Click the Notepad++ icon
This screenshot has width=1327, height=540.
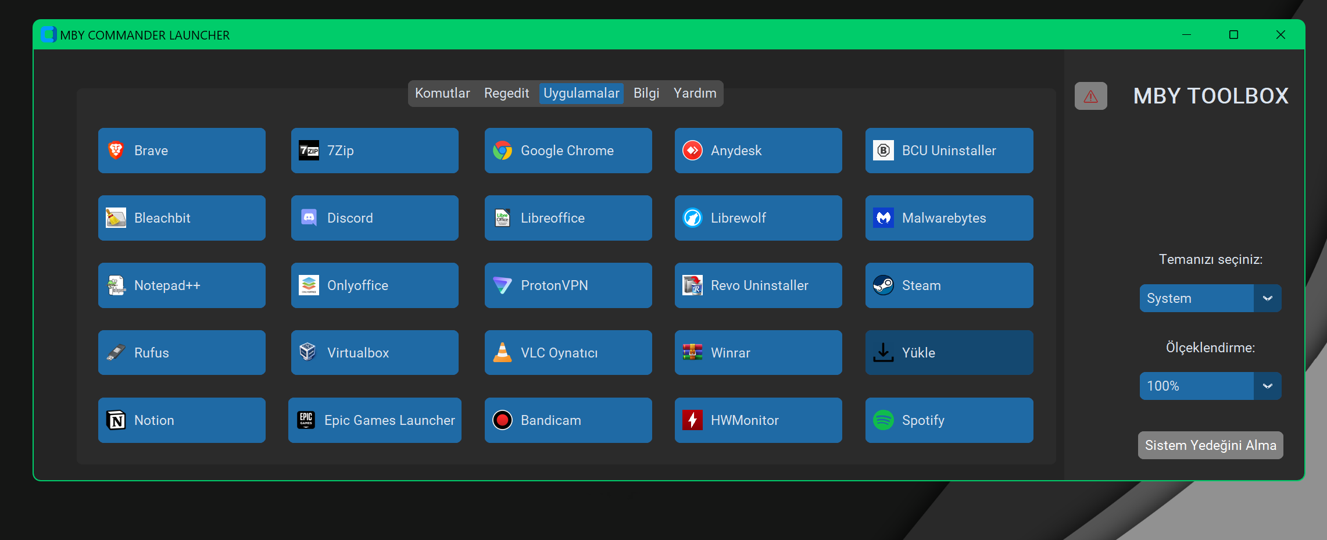116,285
